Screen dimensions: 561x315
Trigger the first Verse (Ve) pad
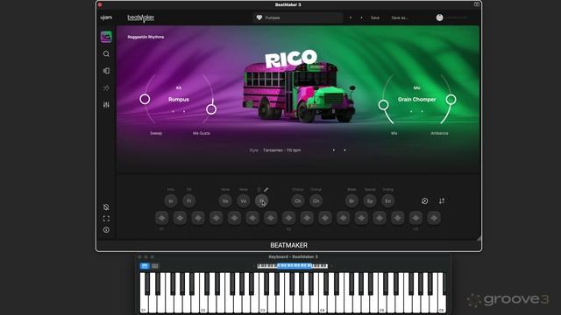tap(225, 201)
